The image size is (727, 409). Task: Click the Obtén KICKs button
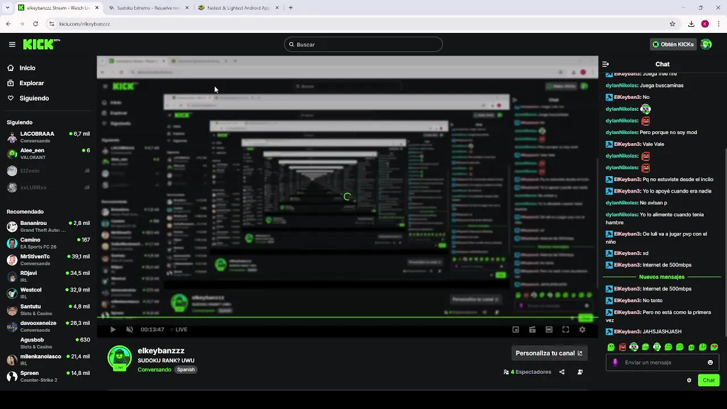coord(673,44)
